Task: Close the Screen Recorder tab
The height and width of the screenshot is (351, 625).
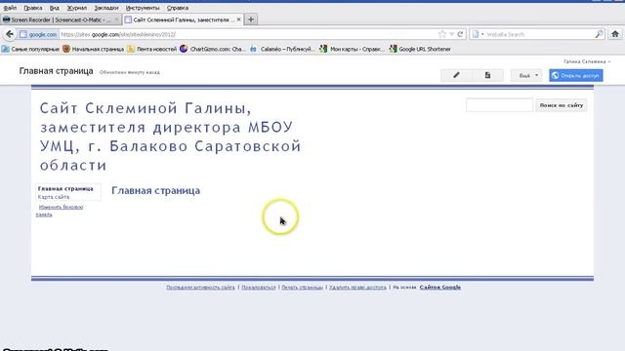Action: [116, 19]
